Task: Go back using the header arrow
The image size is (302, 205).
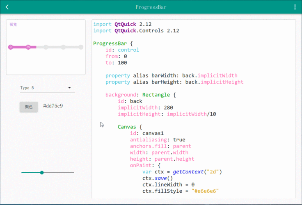Action: pos(7,7)
